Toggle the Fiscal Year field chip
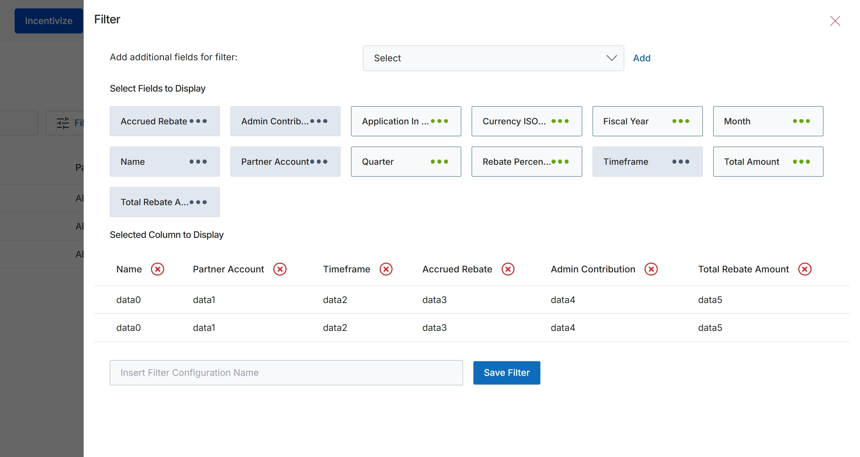This screenshot has height=457, width=860. click(648, 121)
